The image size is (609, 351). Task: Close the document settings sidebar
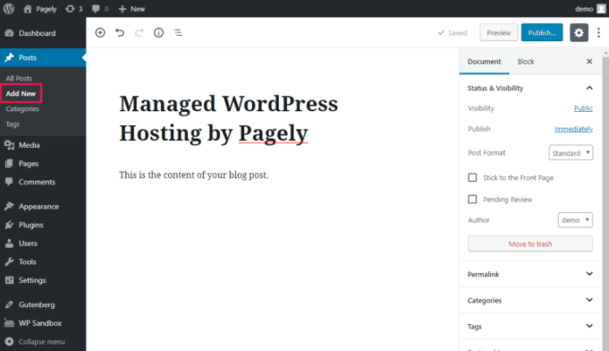point(589,61)
